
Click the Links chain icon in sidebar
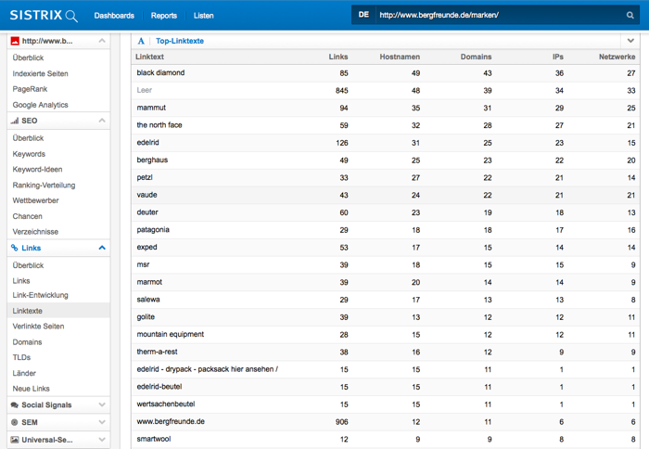pyautogui.click(x=15, y=248)
